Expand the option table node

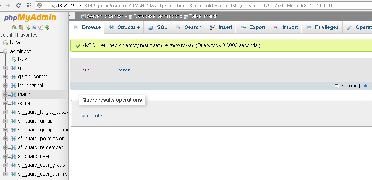point(6,103)
